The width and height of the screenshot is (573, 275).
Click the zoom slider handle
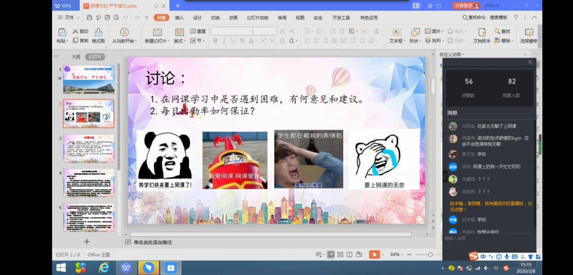430,254
